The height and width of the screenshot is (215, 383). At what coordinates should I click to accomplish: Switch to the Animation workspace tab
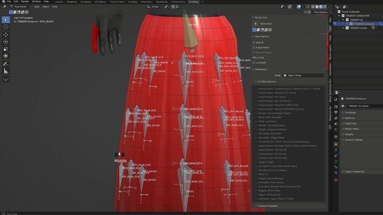pos(147,2)
